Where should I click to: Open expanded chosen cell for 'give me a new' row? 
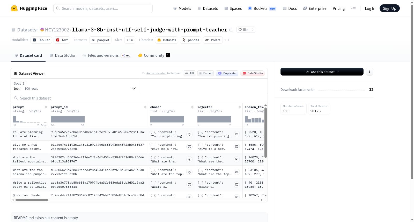click(x=189, y=147)
